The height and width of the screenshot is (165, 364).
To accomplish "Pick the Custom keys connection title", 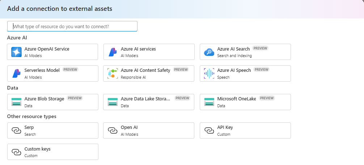I will pos(37,149).
